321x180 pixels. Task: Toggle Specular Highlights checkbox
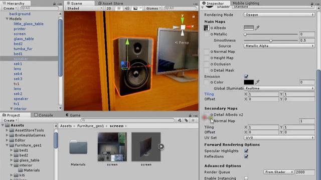pos(246,151)
